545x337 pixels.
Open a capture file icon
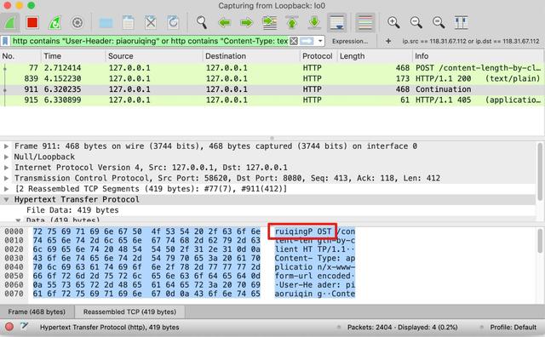(106, 23)
